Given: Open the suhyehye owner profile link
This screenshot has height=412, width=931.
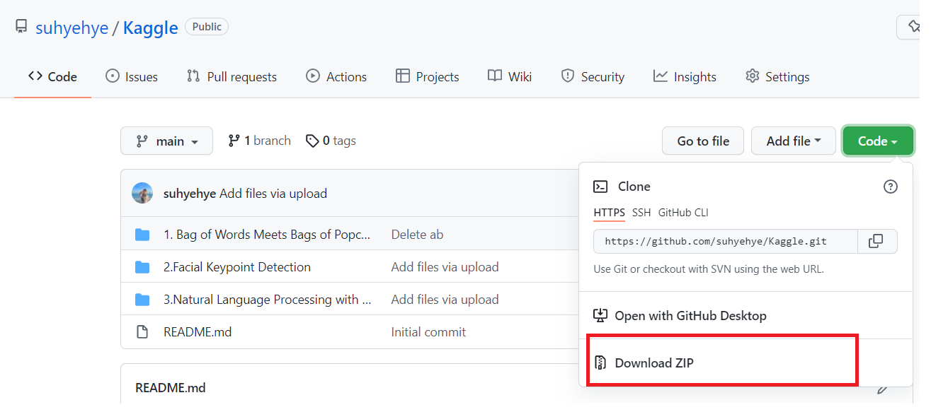Looking at the screenshot, I should [x=72, y=28].
